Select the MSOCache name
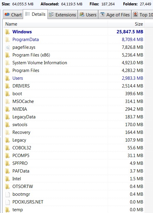153x213 pixels. (x=23, y=101)
